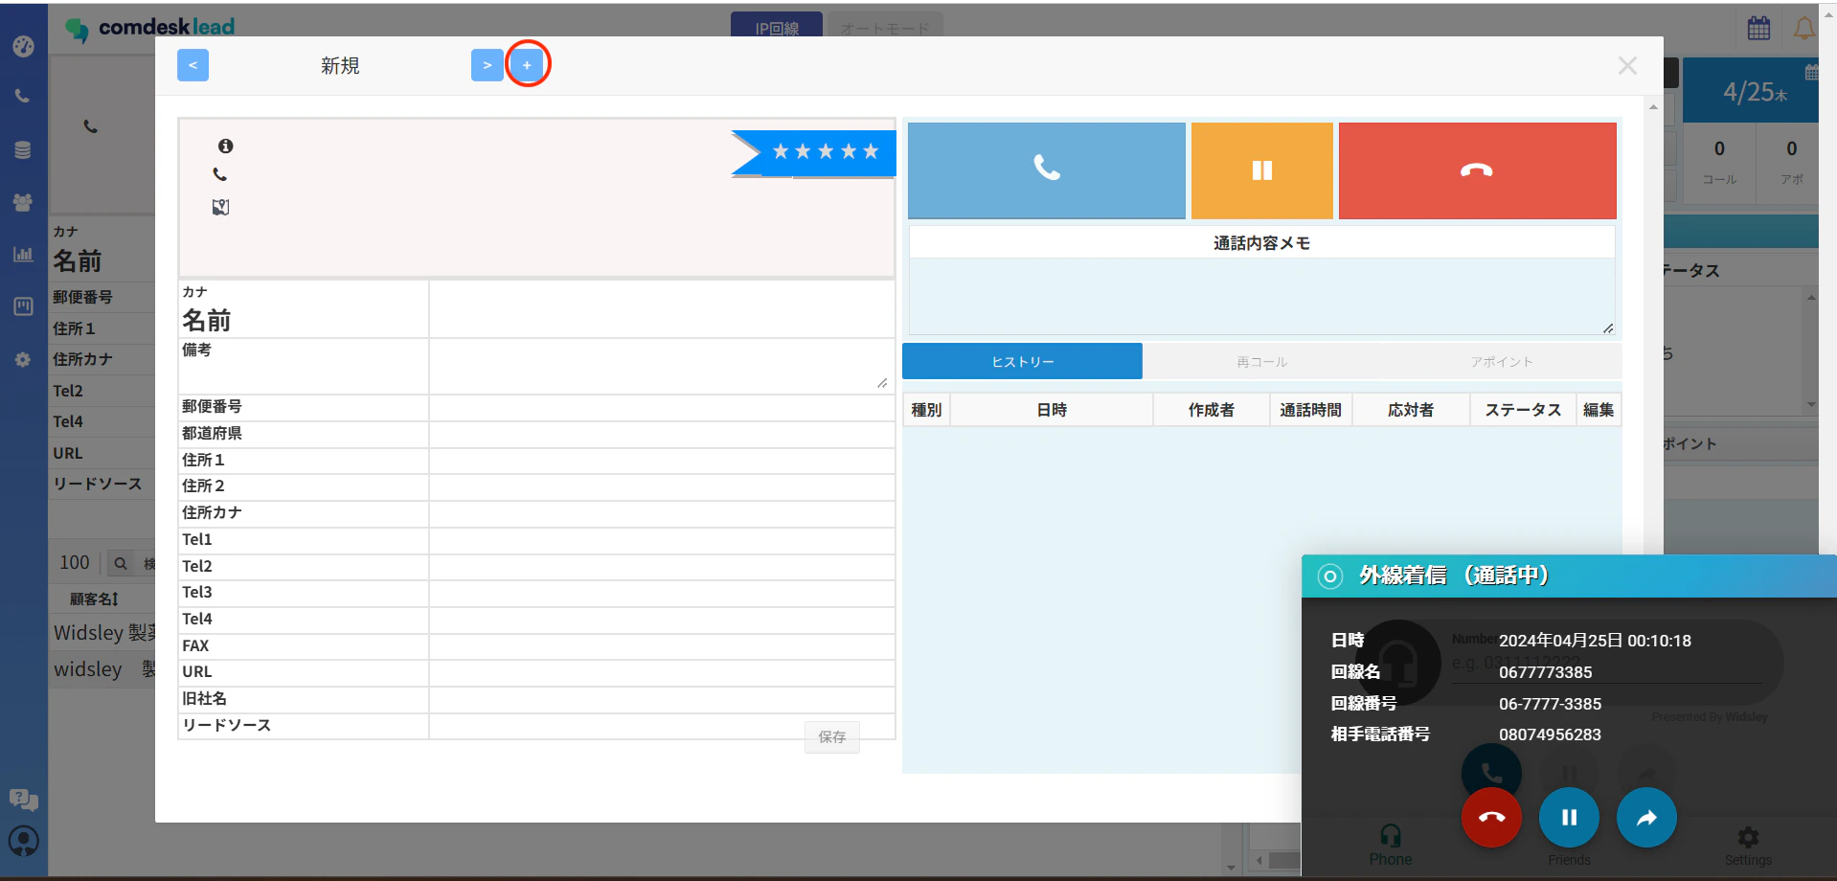Open the board icon in left sidebar
The image size is (1837, 881).
(23, 306)
